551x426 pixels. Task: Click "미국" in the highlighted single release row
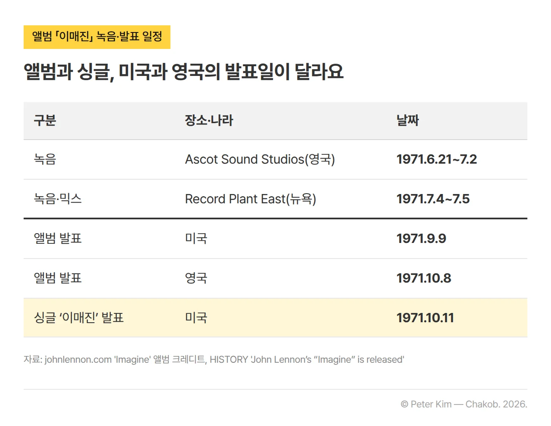196,318
